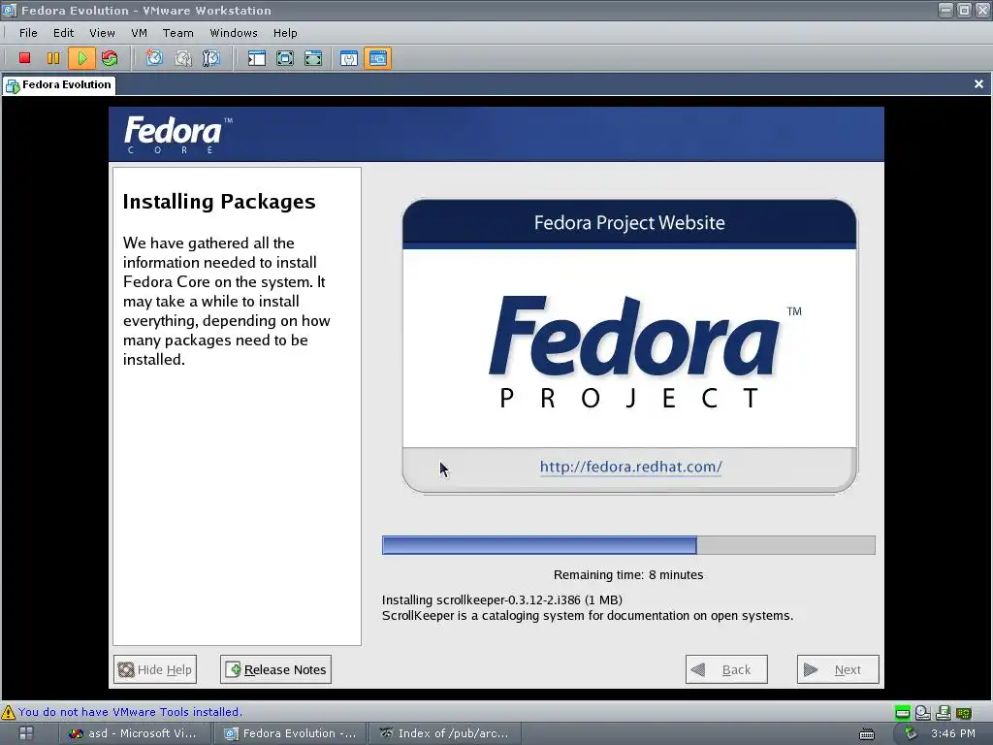Click the Installing scrollkeeper package line
The width and height of the screenshot is (993, 745).
(x=502, y=599)
